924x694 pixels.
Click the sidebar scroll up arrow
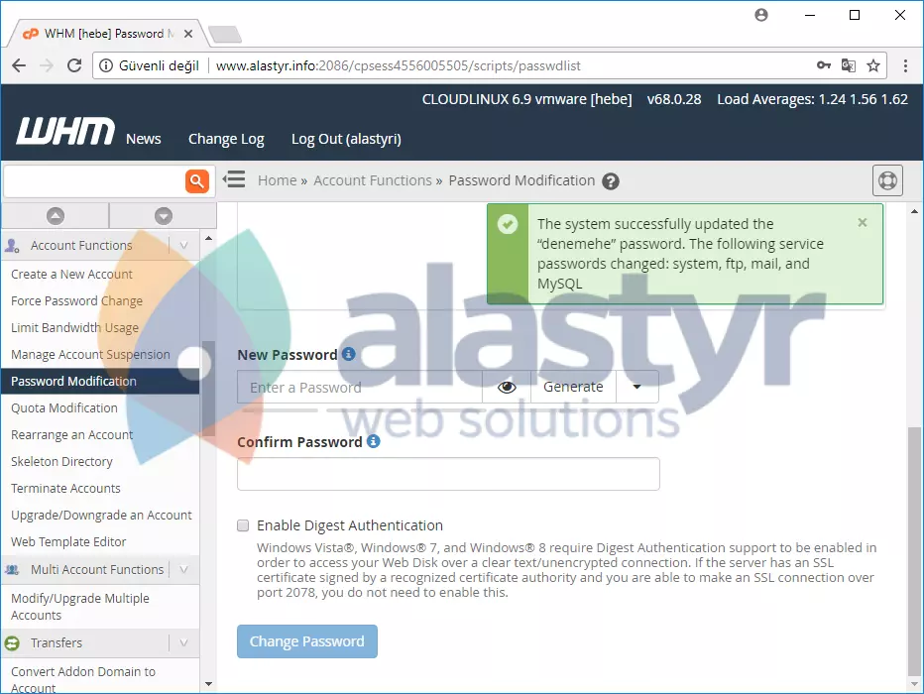coord(208,239)
